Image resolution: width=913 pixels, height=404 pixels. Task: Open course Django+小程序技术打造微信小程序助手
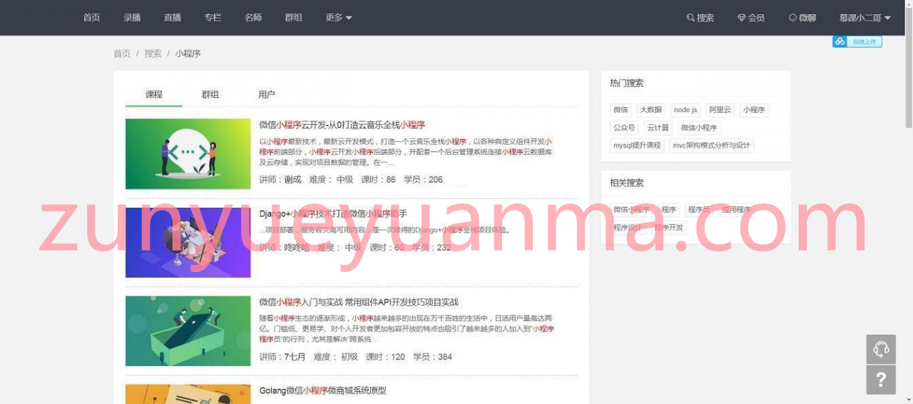click(x=333, y=213)
